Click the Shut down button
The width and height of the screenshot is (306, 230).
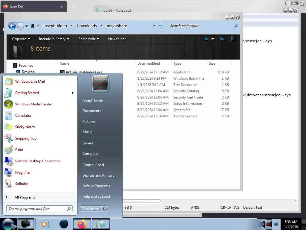(90, 209)
